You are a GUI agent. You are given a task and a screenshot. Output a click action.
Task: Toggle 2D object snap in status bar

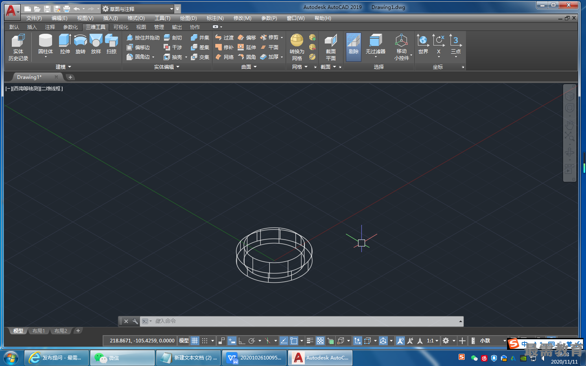(294, 341)
